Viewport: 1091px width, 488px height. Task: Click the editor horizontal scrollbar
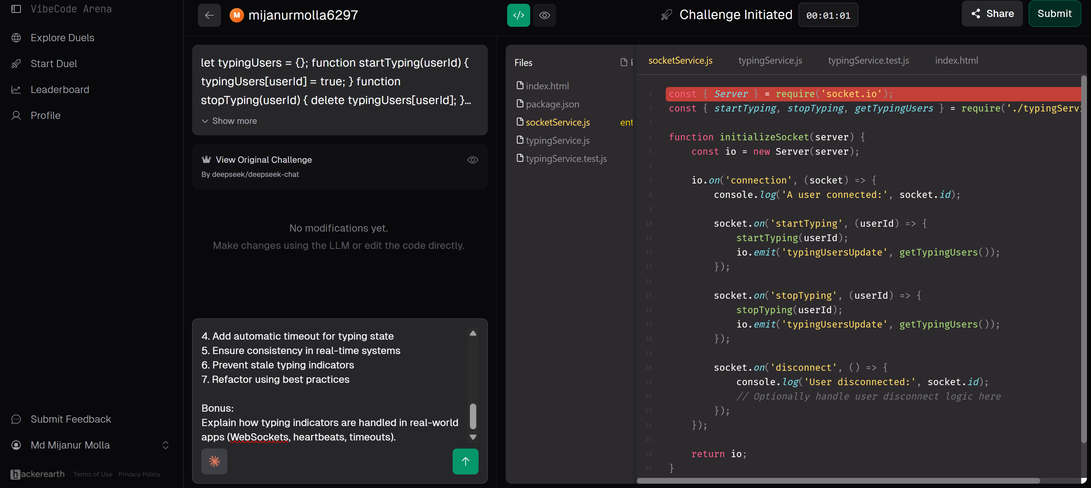tap(838, 481)
